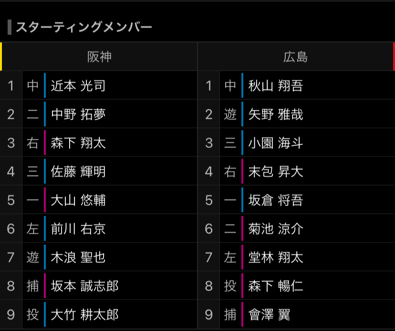Viewport: 395px width, 331px height.
Task: Open 佐藤 輝明 player page
Action: point(78,172)
